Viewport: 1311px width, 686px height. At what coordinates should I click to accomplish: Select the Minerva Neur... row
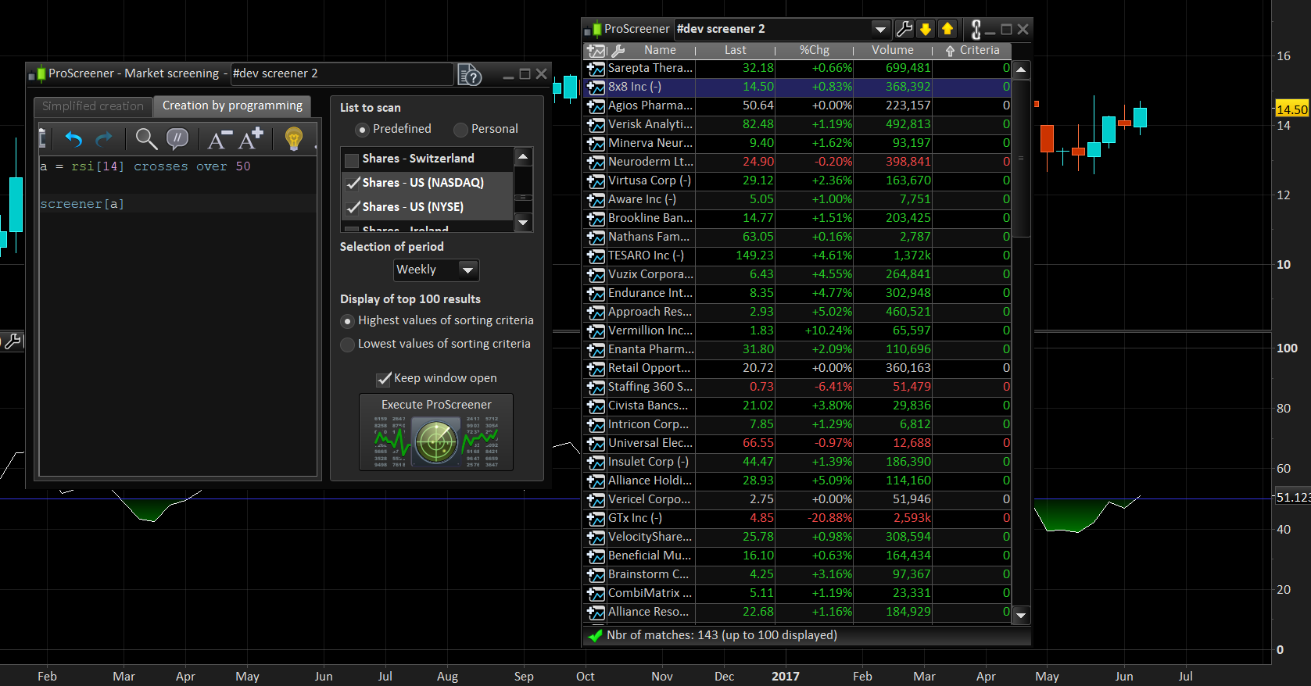coord(797,143)
